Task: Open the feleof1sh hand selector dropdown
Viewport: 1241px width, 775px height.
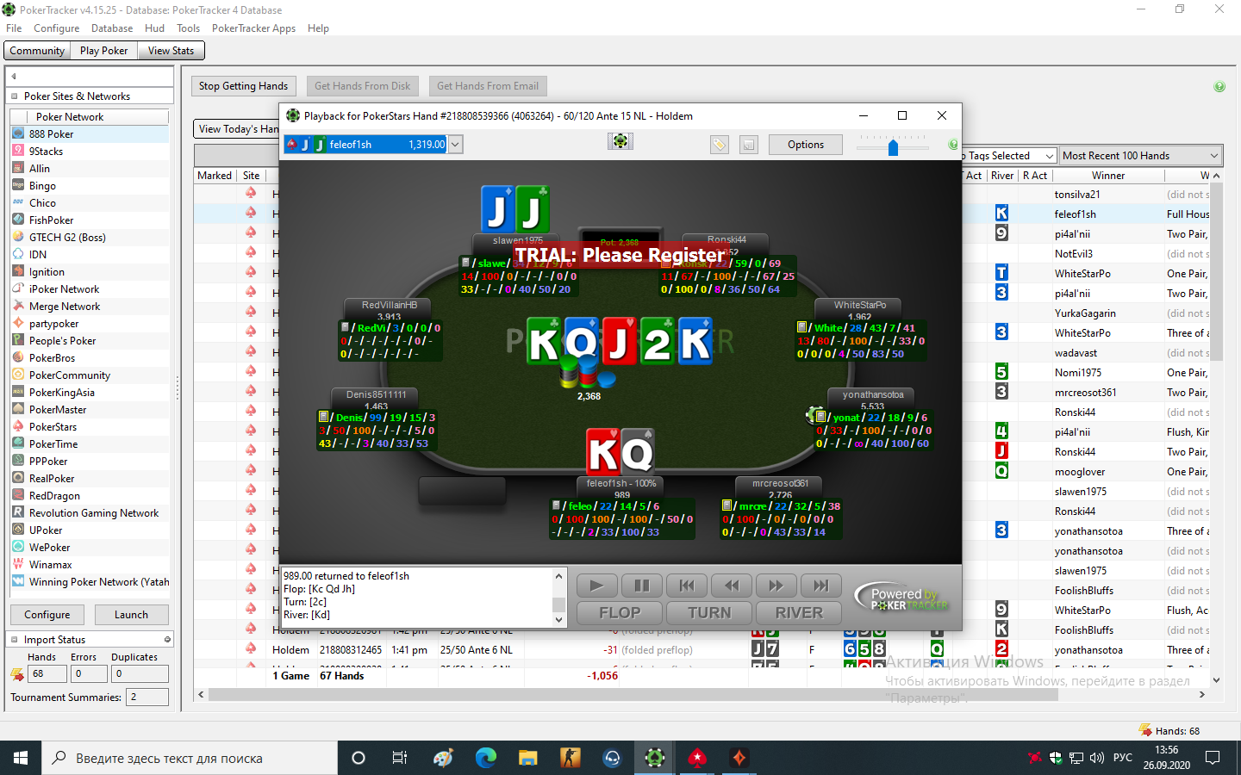Action: 455,145
